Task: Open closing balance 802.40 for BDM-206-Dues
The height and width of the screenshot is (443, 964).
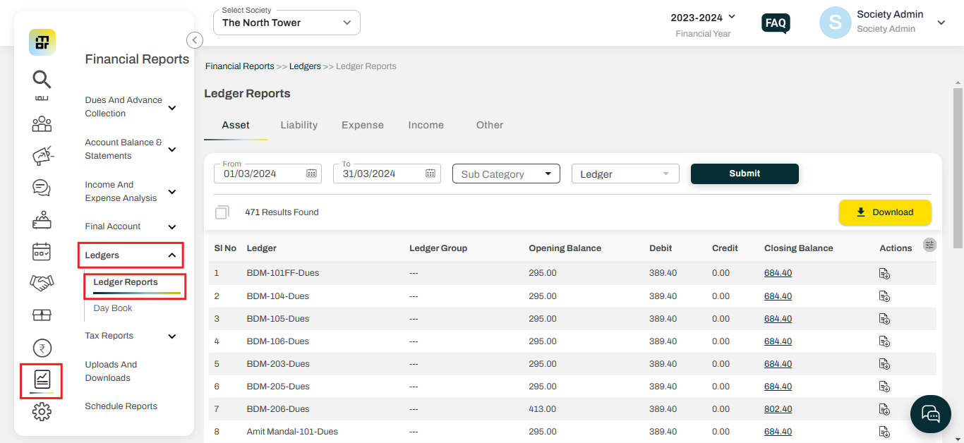Action: 778,408
